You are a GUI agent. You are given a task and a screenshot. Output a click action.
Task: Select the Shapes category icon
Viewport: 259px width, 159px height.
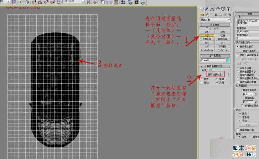pos(207,14)
